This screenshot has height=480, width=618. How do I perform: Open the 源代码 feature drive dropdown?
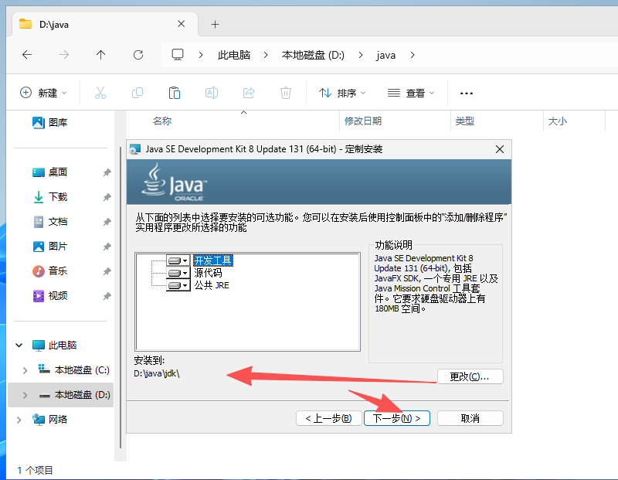pos(178,273)
